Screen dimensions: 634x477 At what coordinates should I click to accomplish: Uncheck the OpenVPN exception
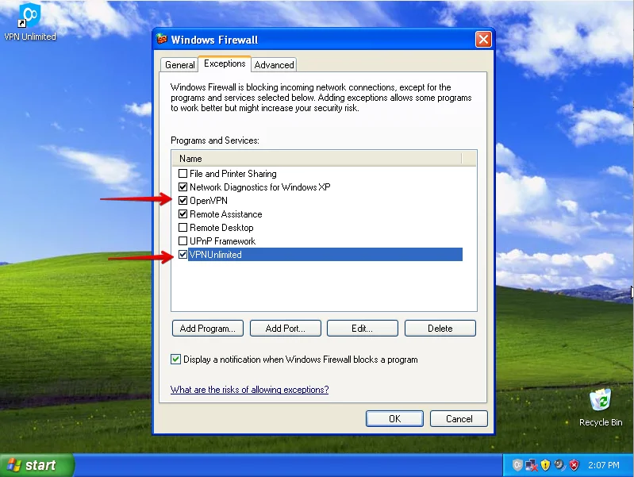183,201
